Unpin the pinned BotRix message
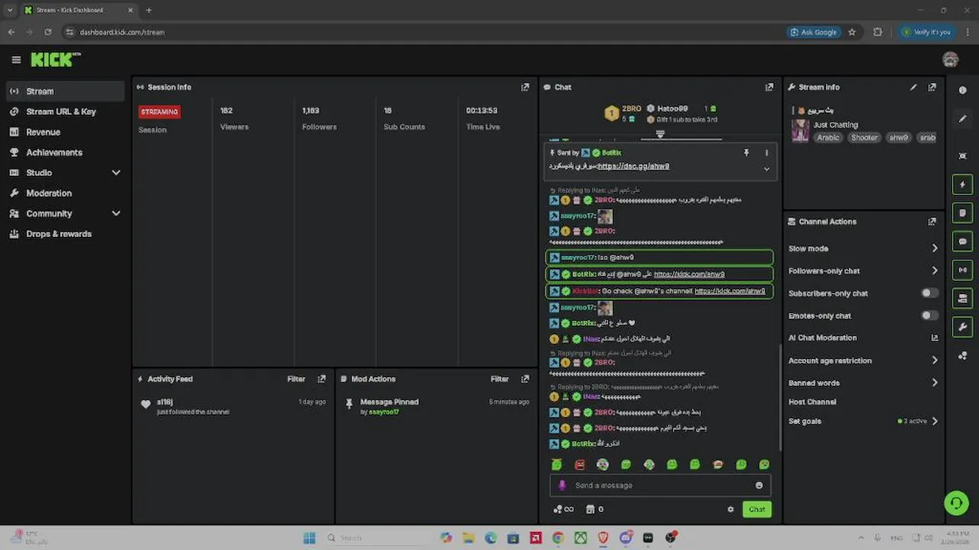The width and height of the screenshot is (979, 550). 746,153
